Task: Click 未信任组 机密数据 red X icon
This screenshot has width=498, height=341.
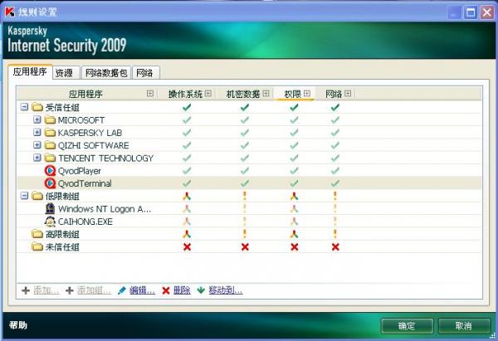Action: (x=245, y=246)
